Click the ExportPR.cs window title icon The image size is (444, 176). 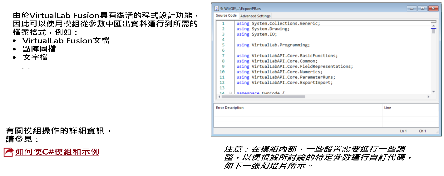217,9
